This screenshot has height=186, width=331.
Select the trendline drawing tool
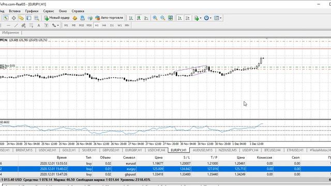[x=16, y=25]
